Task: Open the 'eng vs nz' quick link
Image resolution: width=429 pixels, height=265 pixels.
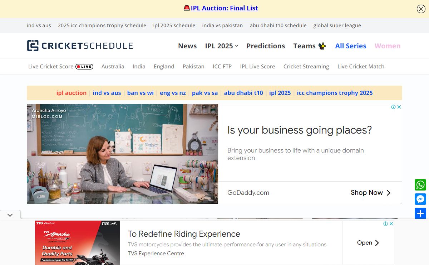Action: click(x=173, y=93)
